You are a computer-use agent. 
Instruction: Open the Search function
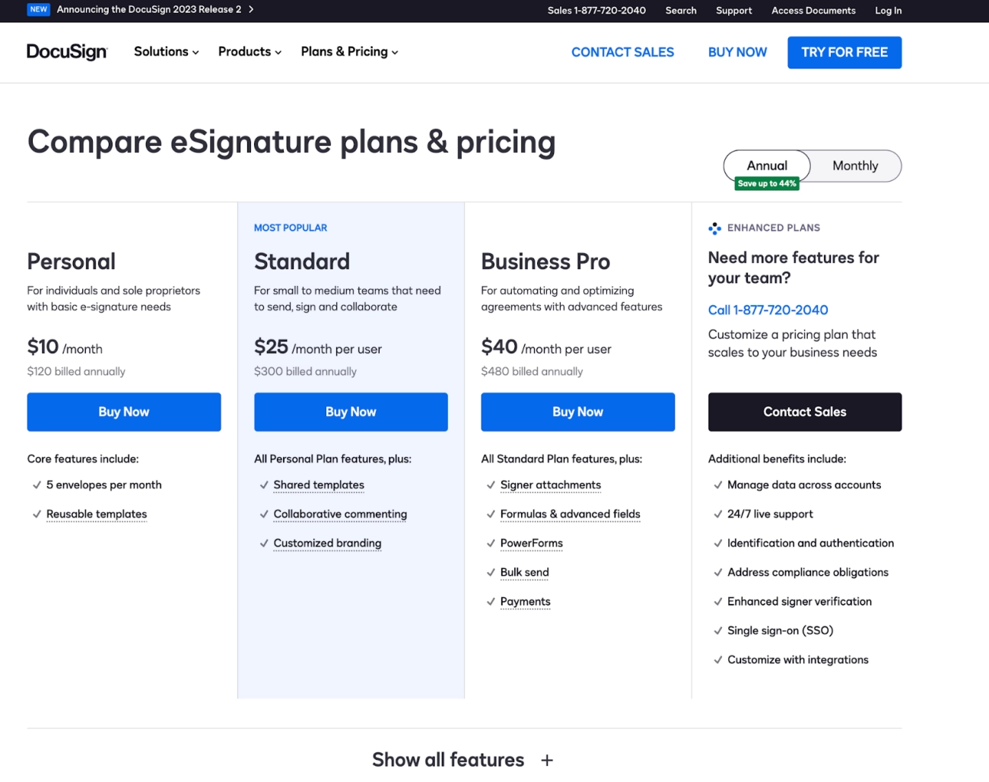pyautogui.click(x=680, y=11)
